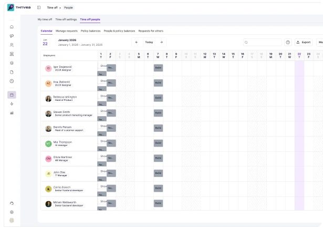The height and width of the screenshot is (229, 323).
Task: Click the Export button
Action: (304, 42)
